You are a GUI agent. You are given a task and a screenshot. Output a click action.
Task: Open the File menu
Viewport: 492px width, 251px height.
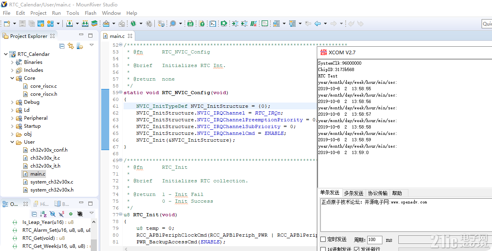tap(7, 13)
